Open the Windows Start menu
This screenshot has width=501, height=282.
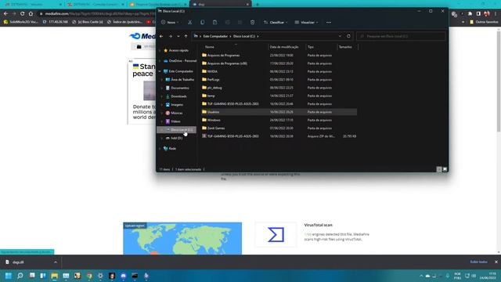(x=9, y=276)
